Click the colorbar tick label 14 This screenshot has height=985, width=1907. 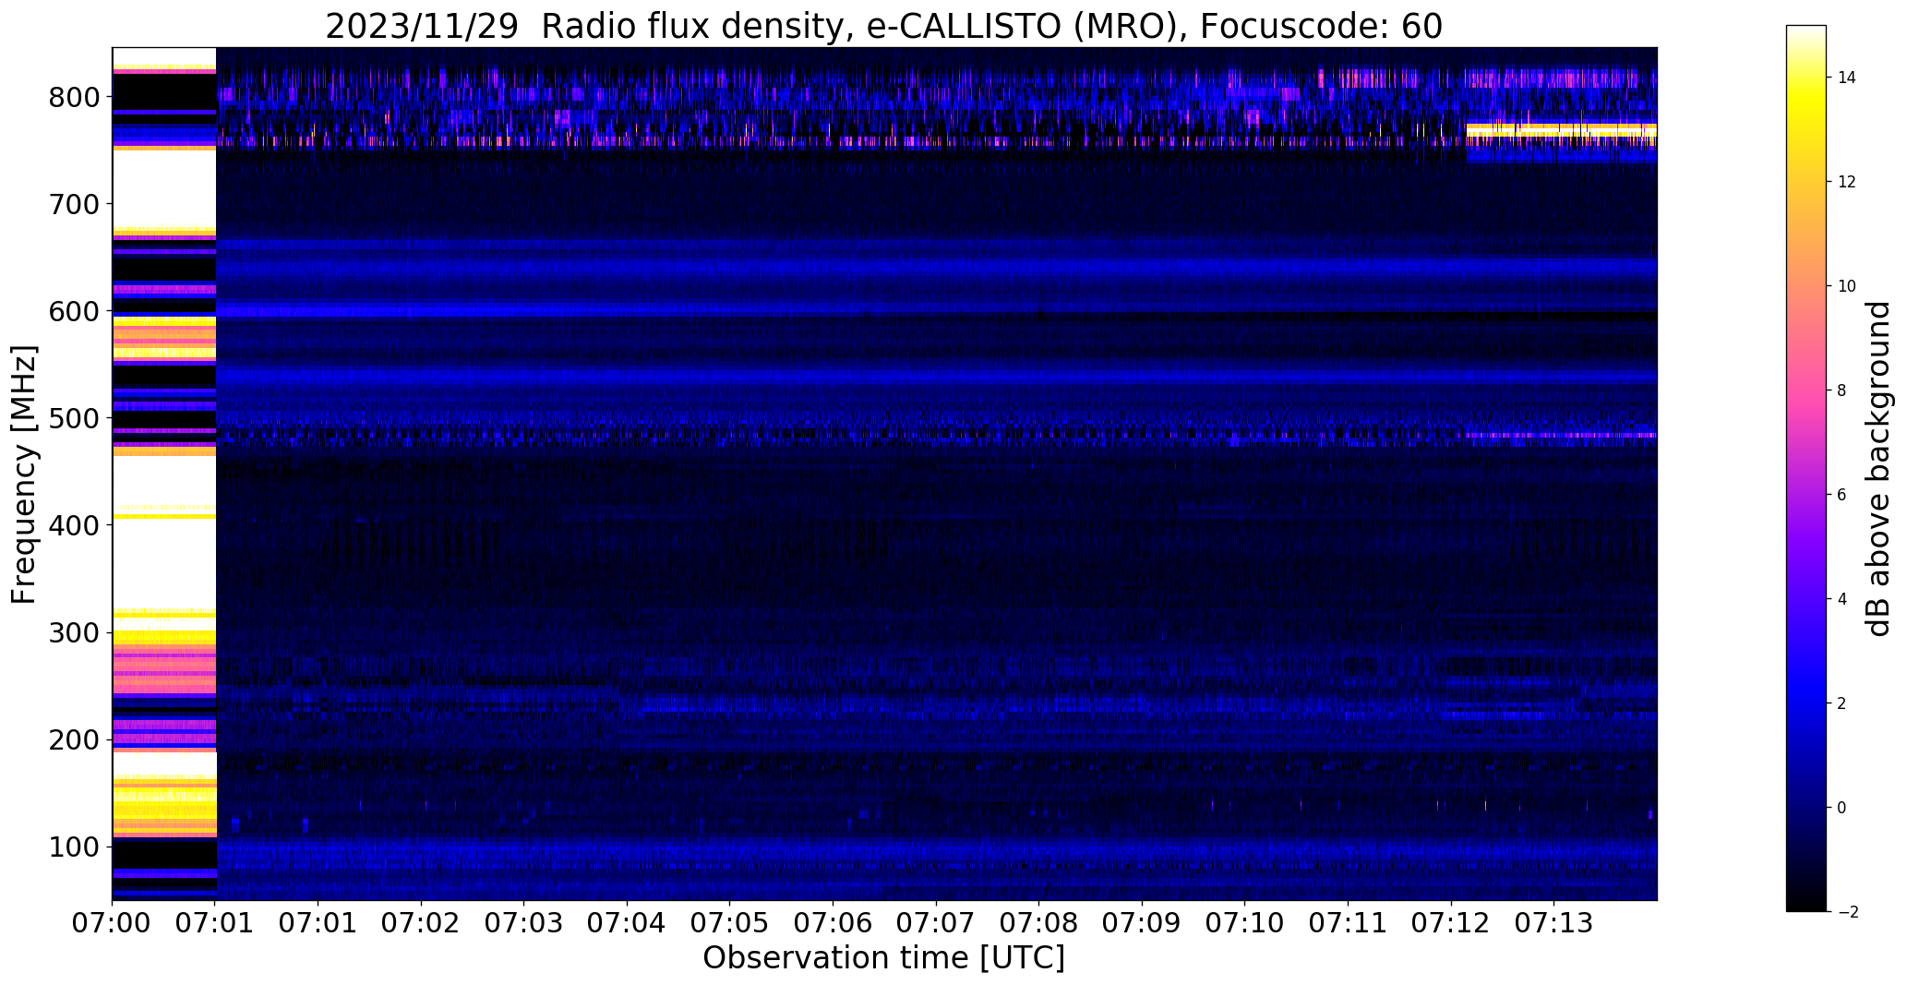coord(1847,78)
